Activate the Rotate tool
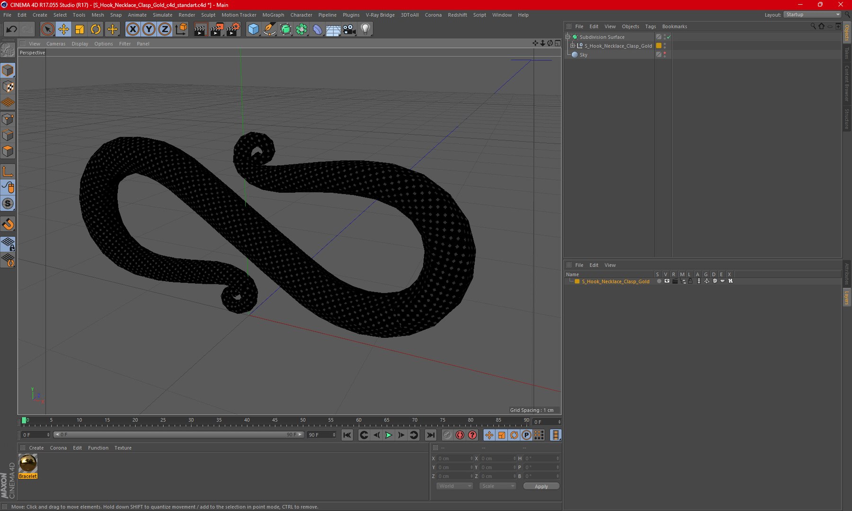The width and height of the screenshot is (852, 511). pyautogui.click(x=96, y=29)
